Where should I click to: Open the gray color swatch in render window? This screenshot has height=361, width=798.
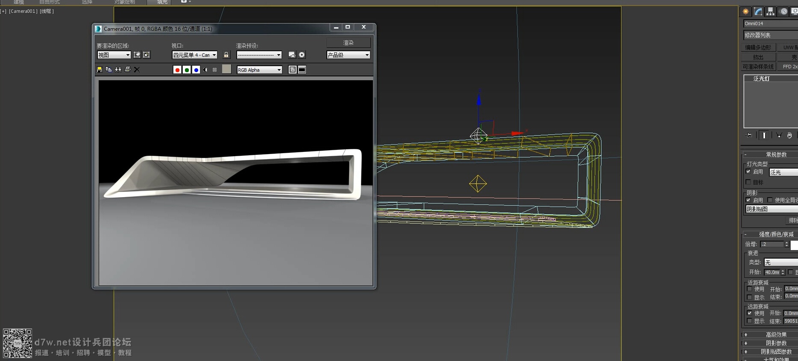226,69
